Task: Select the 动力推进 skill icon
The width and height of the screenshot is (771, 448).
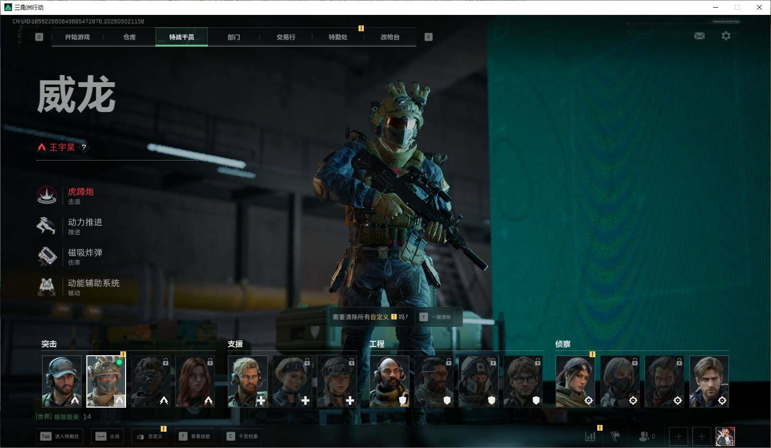Action: click(x=47, y=226)
